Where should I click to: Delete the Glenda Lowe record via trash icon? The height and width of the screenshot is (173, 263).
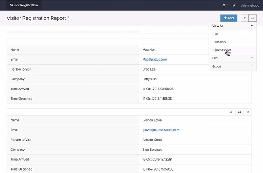[x=248, y=112]
